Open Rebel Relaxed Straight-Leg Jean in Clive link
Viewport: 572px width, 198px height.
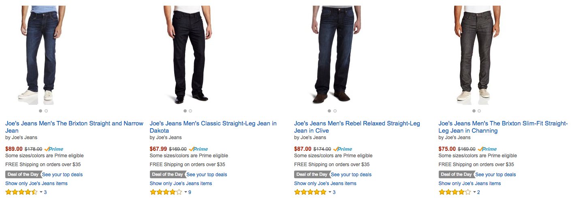pyautogui.click(x=357, y=123)
